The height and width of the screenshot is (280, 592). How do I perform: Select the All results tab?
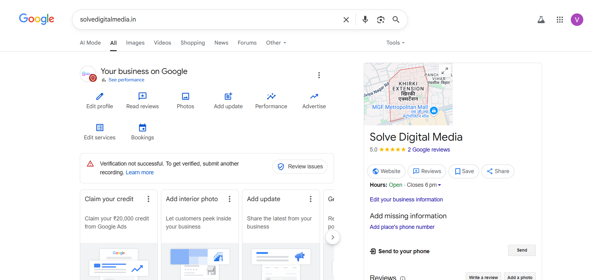114,43
